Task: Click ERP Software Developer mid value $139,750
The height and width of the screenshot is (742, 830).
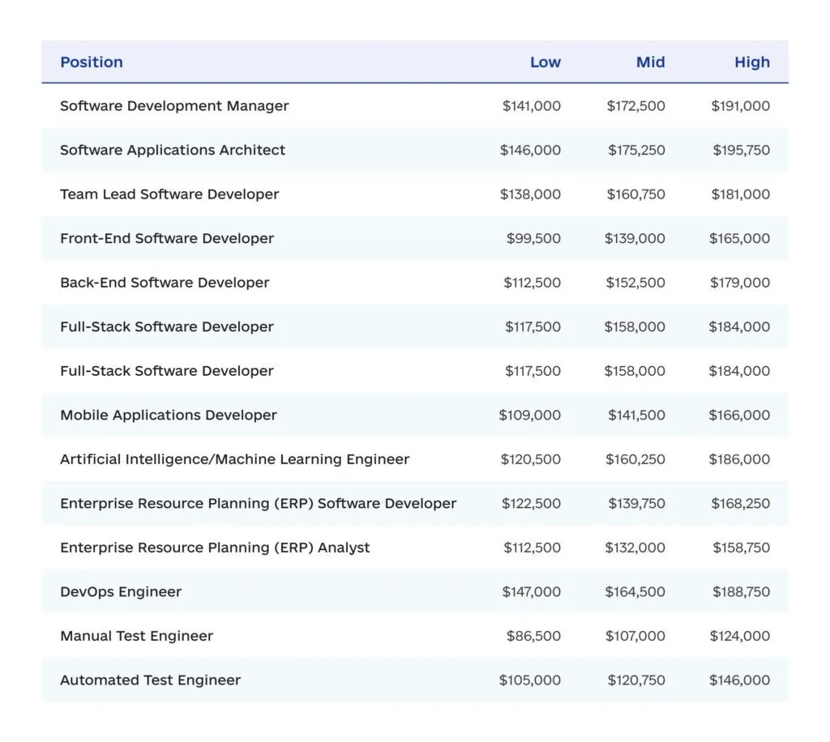Action: pyautogui.click(x=637, y=504)
